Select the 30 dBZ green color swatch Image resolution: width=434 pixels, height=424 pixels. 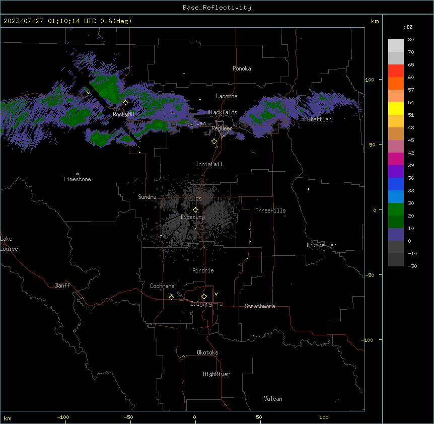point(396,209)
